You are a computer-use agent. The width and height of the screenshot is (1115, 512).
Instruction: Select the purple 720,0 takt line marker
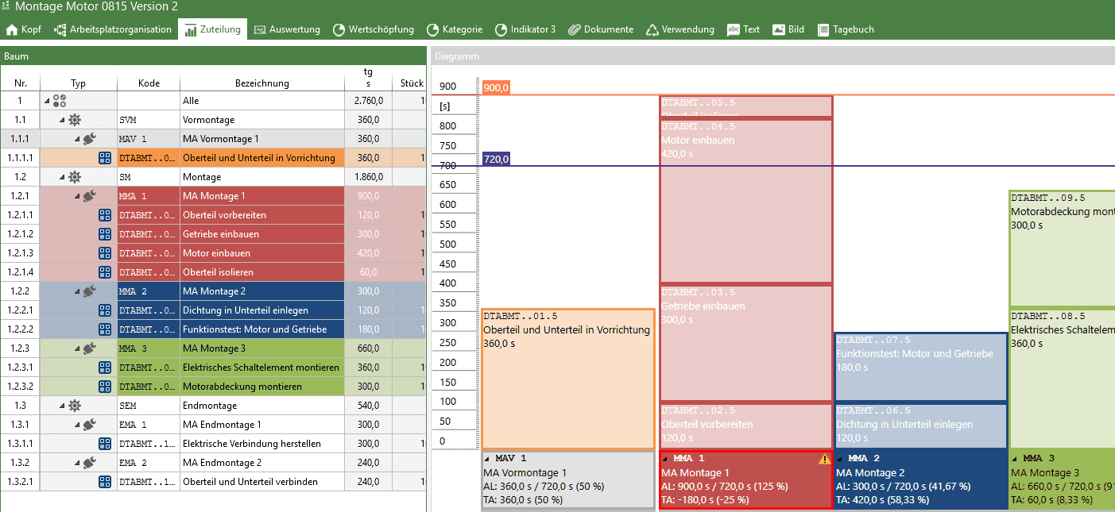pos(496,159)
